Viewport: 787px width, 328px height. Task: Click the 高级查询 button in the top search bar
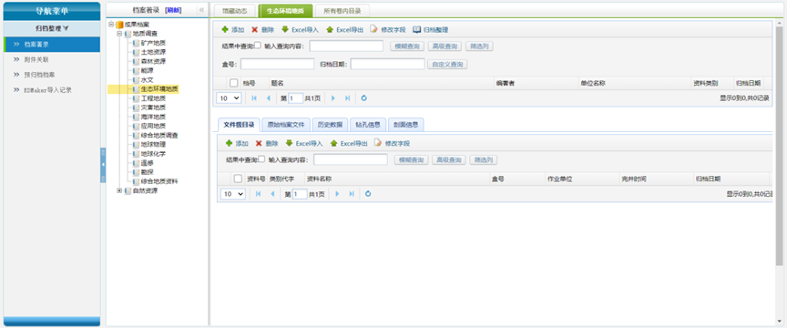(445, 46)
